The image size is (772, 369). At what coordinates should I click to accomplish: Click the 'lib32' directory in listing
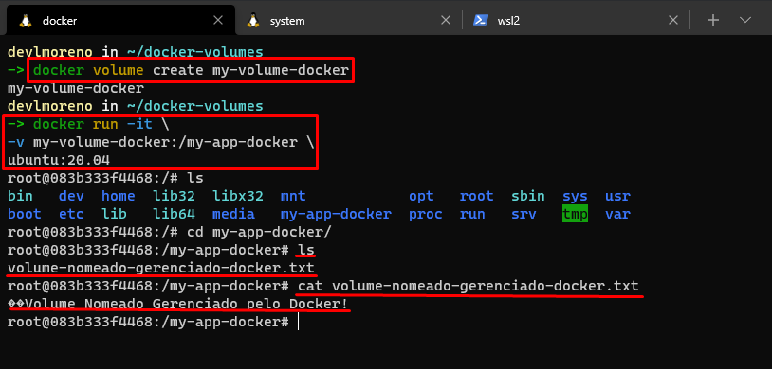point(174,196)
